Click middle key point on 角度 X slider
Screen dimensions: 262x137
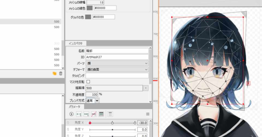tap(112, 123)
